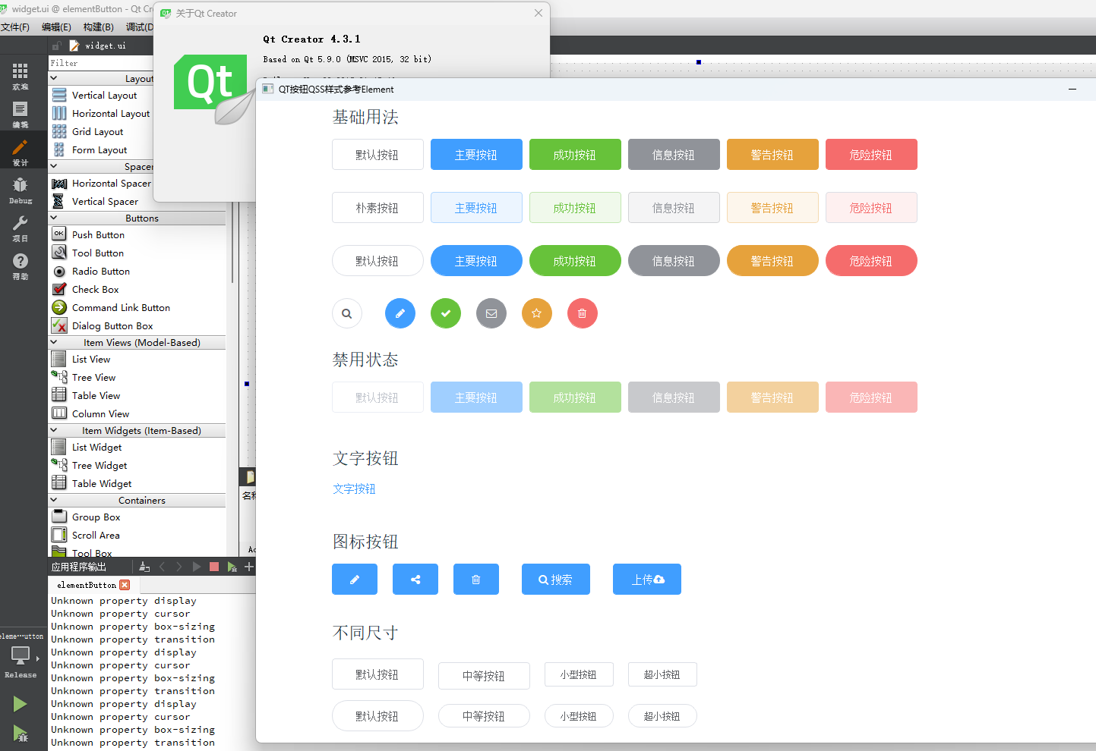Run the project with the green play icon

(x=19, y=704)
